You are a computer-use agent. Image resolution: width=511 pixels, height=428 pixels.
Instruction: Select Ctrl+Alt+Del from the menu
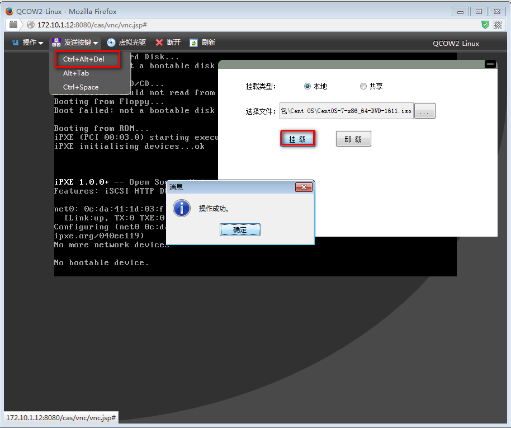click(84, 59)
